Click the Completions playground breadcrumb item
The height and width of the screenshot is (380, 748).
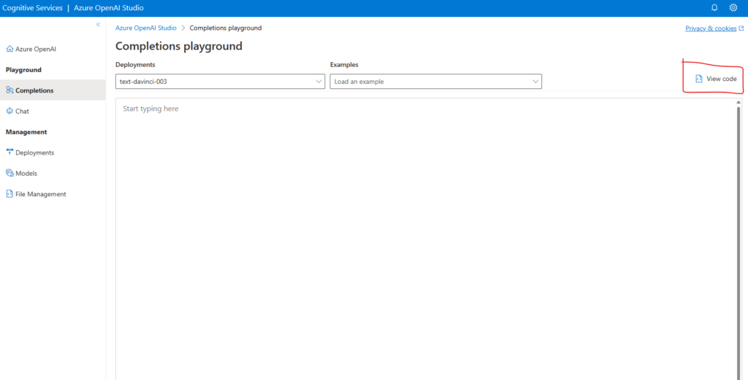tap(225, 28)
